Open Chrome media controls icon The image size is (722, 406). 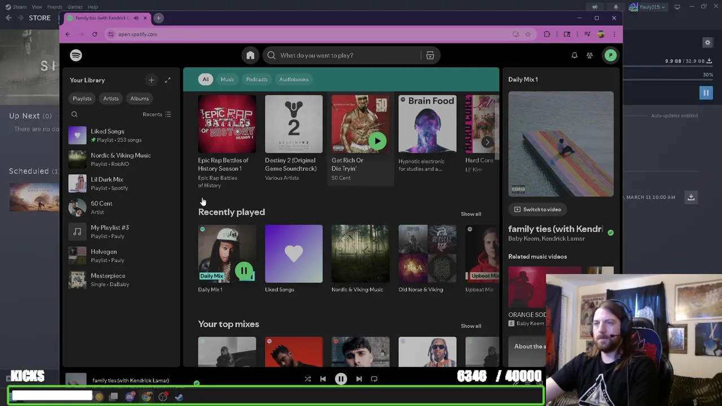point(587,34)
